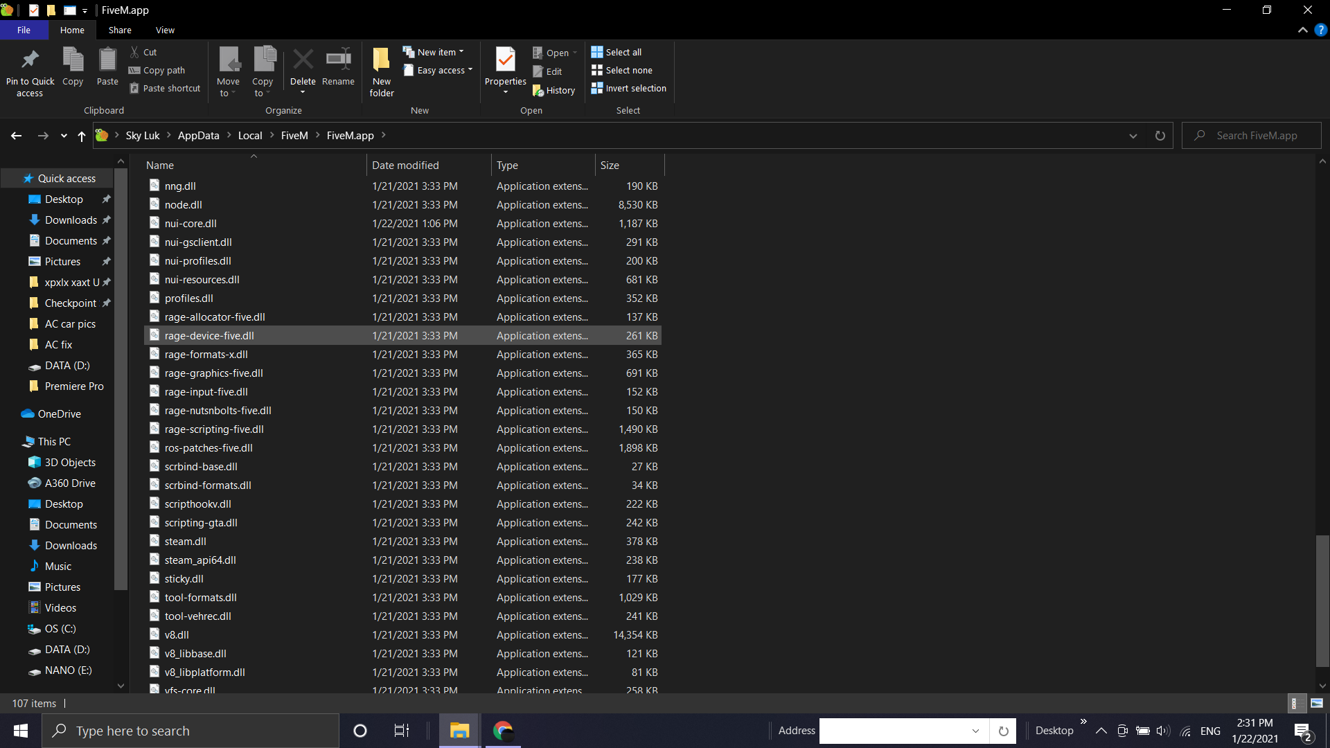Screen dimensions: 1330x748
Task: Open the View ribbon tab
Action: pyautogui.click(x=165, y=30)
